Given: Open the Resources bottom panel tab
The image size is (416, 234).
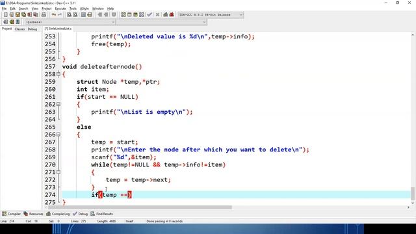Looking at the screenshot, I should pyautogui.click(x=33, y=214).
